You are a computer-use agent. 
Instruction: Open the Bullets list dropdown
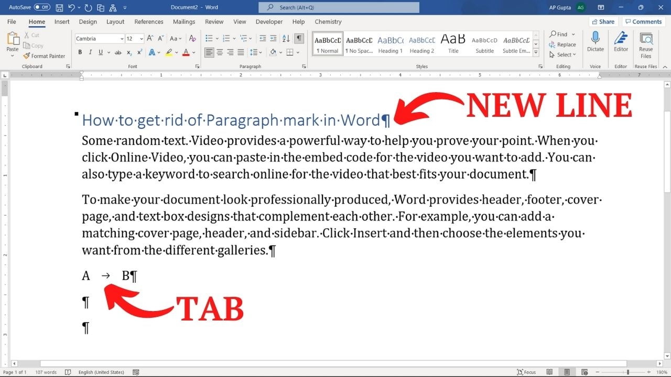click(x=216, y=38)
